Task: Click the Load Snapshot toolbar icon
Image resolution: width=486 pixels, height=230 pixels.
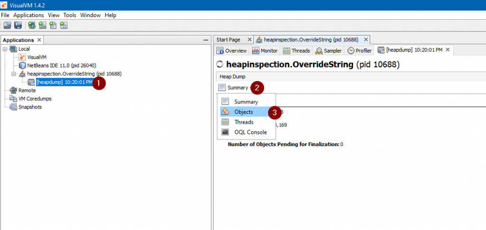Action: 8,26
